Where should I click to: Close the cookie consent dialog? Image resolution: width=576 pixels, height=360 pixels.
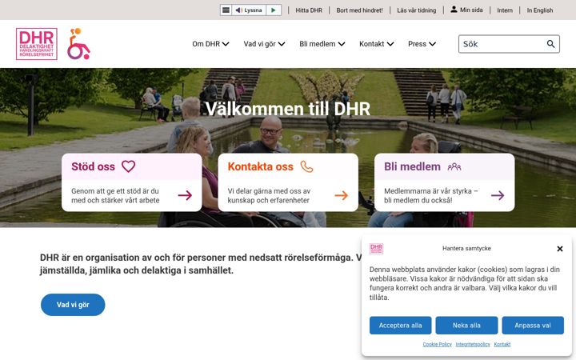[560, 249]
